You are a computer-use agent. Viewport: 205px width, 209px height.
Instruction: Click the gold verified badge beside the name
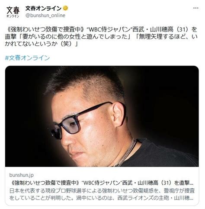pos(65,8)
